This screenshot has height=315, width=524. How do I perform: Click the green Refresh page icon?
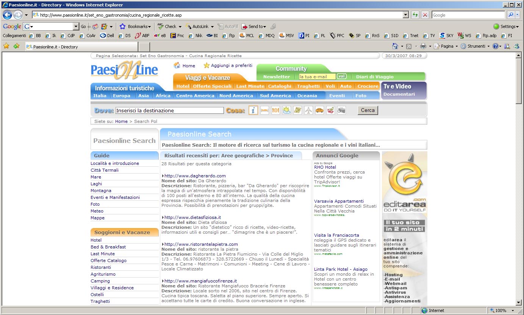(415, 15)
